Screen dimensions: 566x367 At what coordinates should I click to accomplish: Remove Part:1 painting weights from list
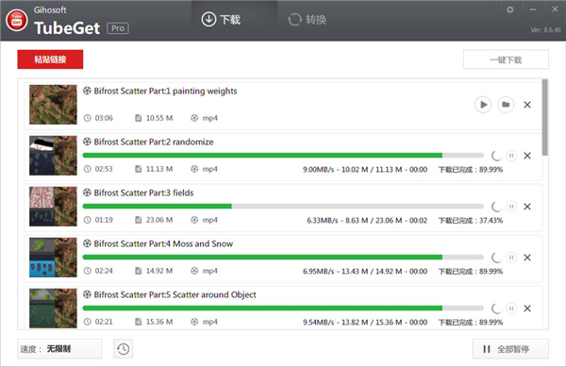coord(527,105)
